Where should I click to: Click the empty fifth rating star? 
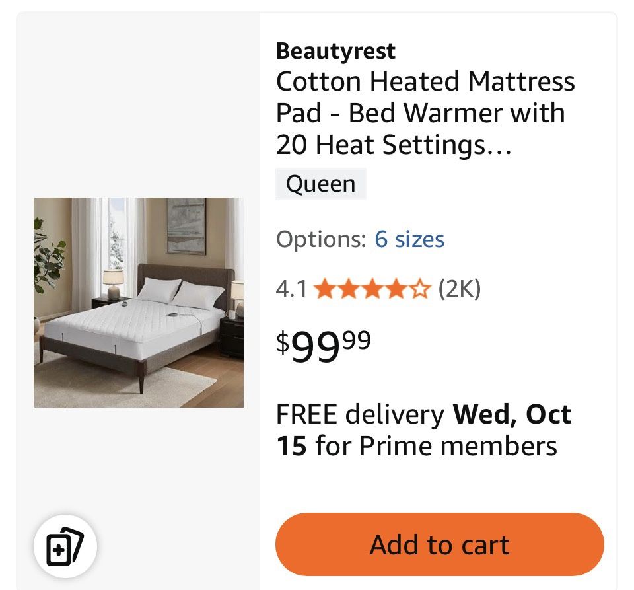421,289
